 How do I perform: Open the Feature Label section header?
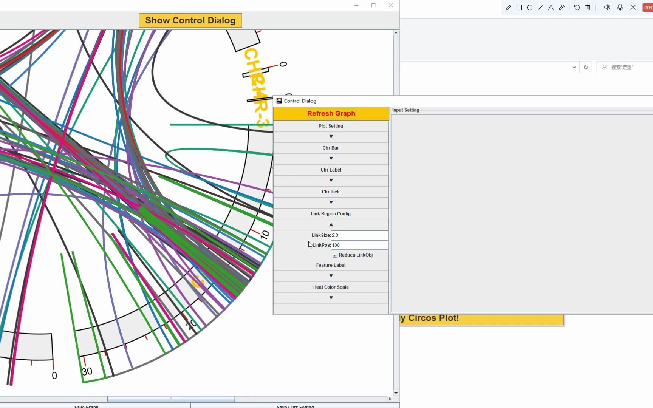(331, 265)
